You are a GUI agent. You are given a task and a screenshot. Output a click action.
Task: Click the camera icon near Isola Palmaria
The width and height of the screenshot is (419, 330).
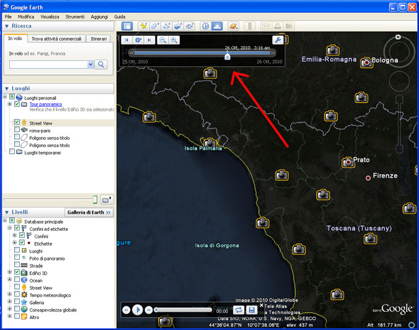click(210, 143)
